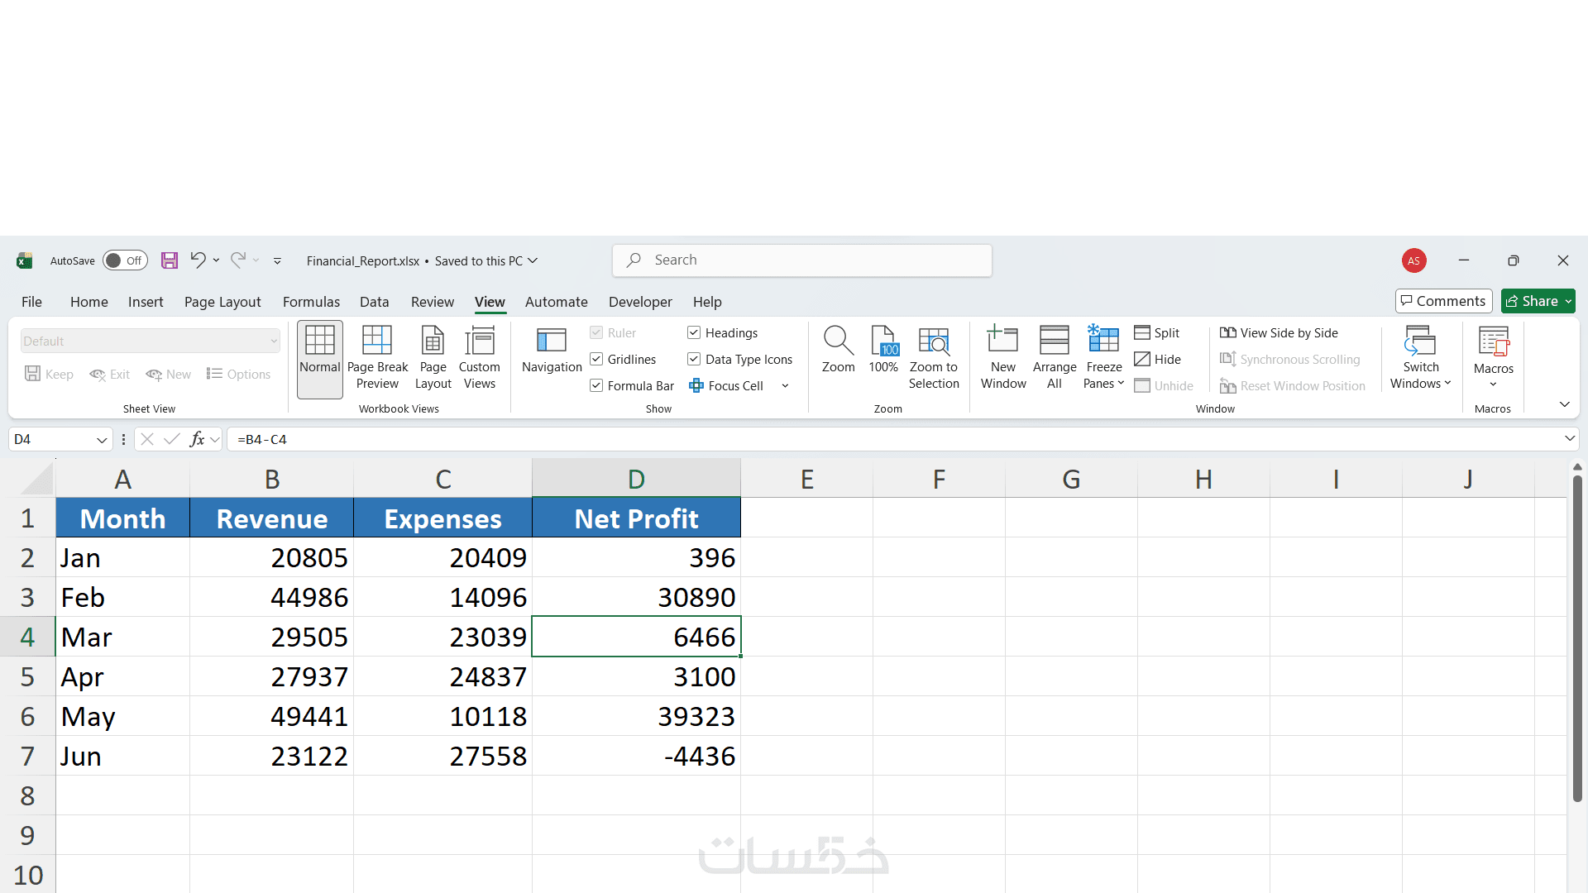This screenshot has height=893, width=1588.
Task: Open the Page Layout ribbon tab
Action: point(222,302)
